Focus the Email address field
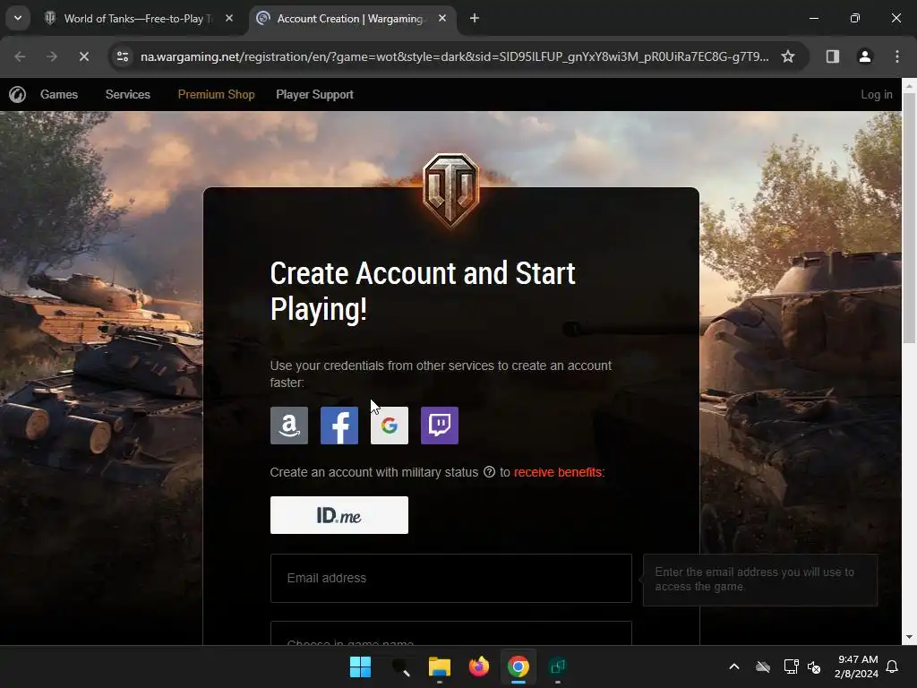 point(451,578)
